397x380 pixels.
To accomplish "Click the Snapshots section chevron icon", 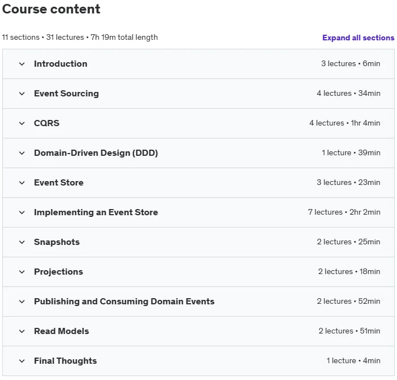I will [22, 242].
